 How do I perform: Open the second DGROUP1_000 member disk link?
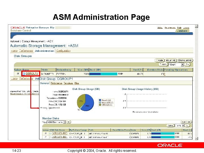click(x=59, y=137)
